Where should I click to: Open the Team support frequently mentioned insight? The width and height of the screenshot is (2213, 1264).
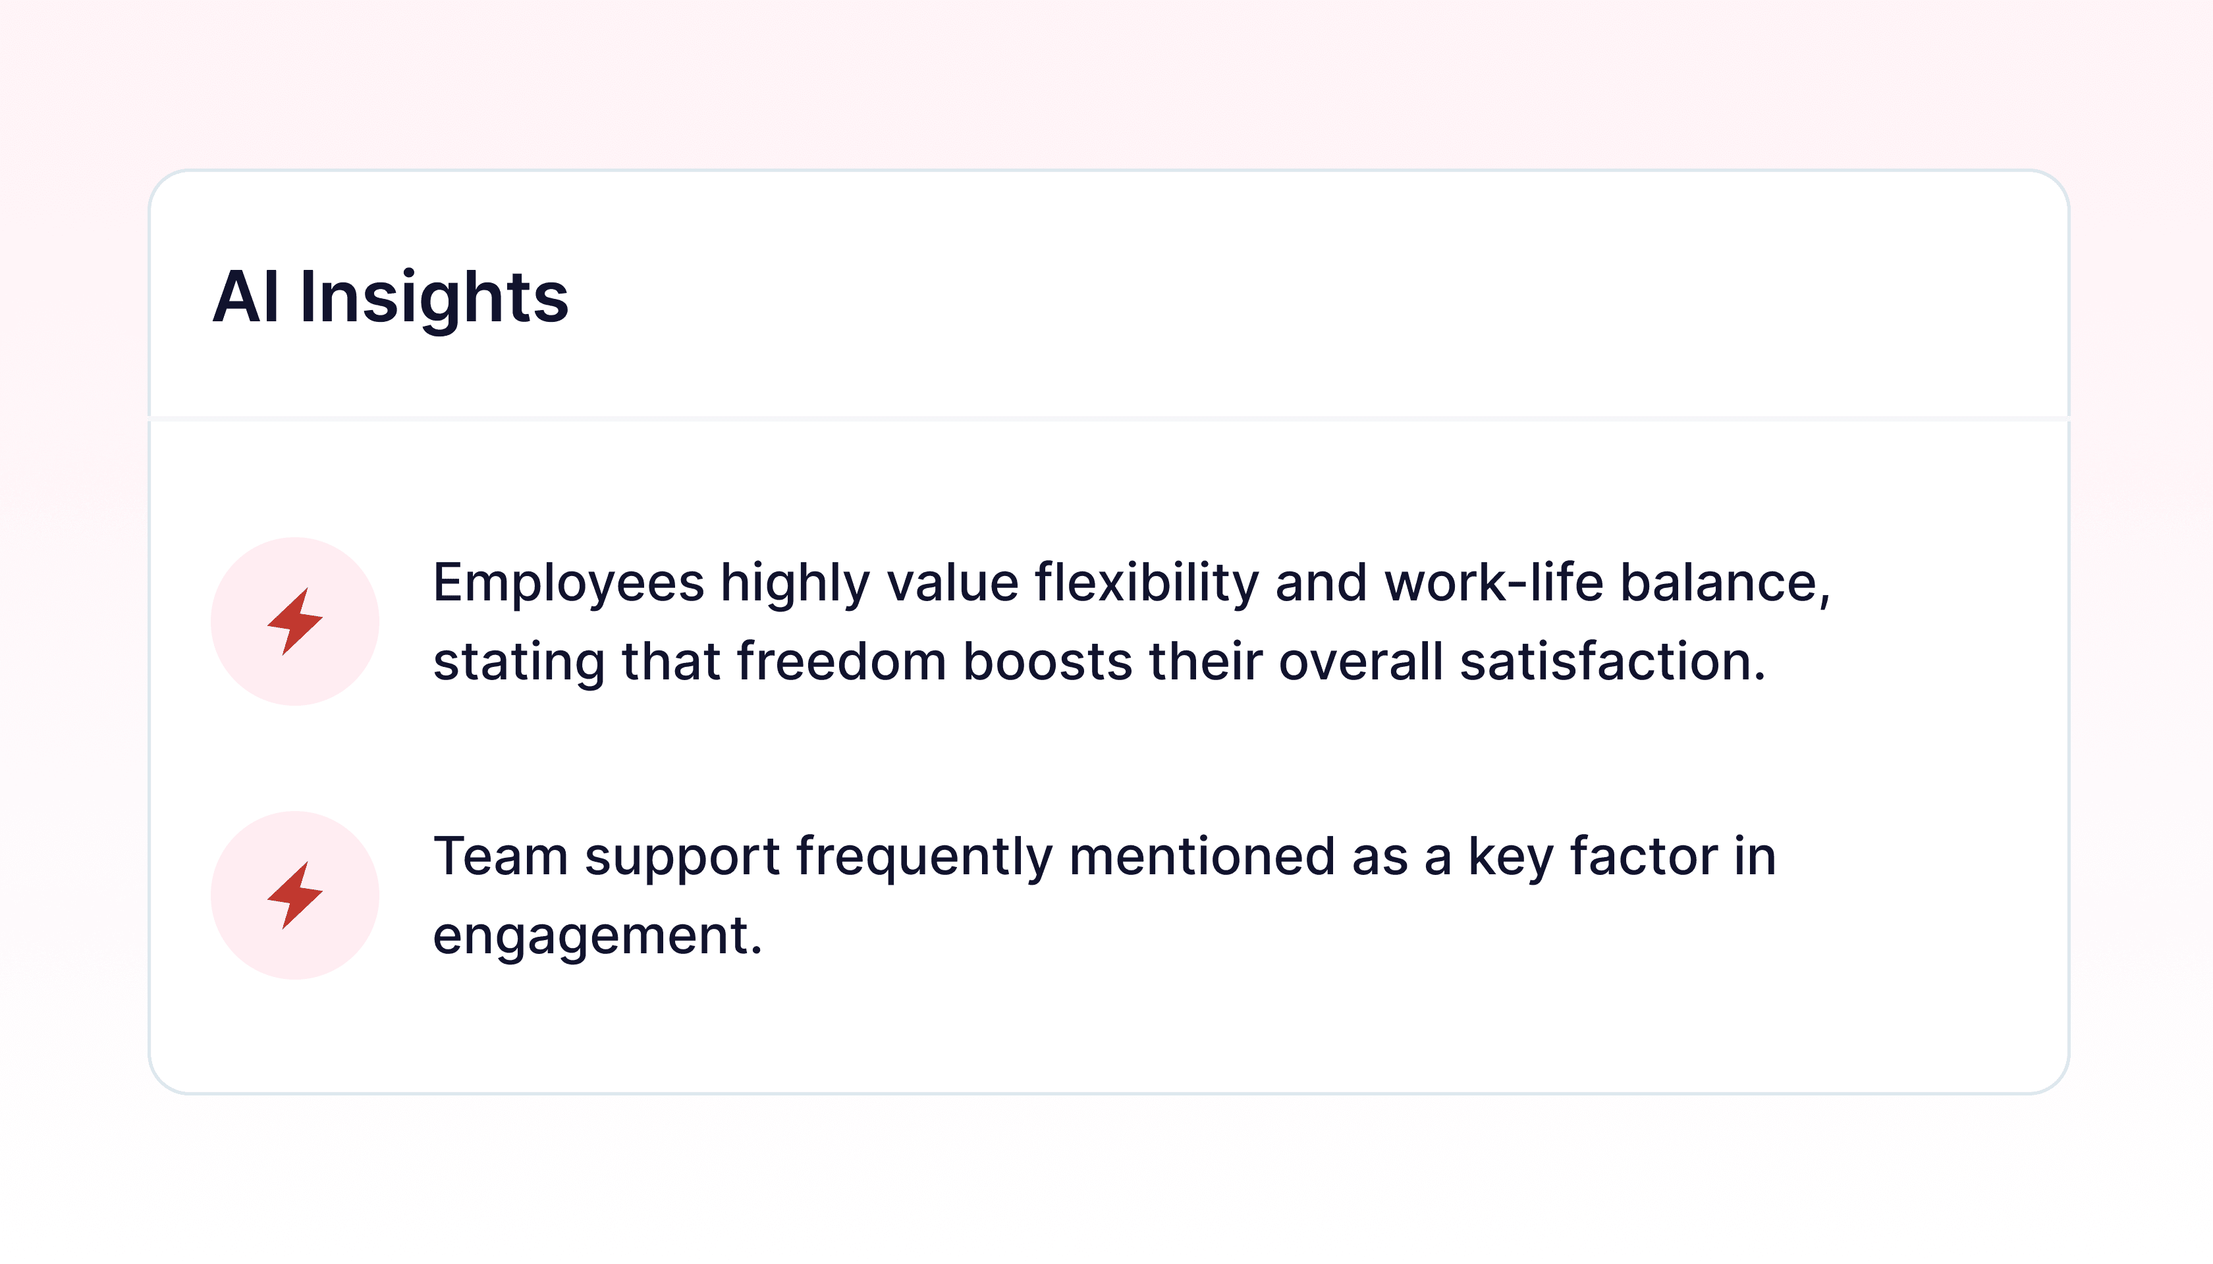coord(1105,895)
